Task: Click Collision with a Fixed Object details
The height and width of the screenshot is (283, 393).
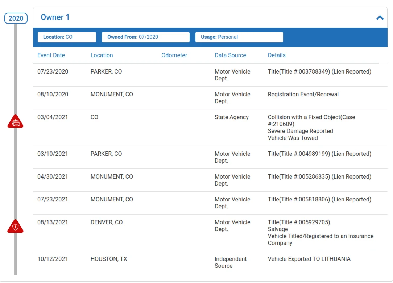Action: [x=311, y=120]
